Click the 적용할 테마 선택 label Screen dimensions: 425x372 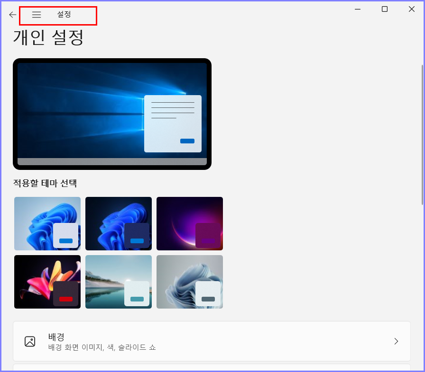[x=45, y=183]
